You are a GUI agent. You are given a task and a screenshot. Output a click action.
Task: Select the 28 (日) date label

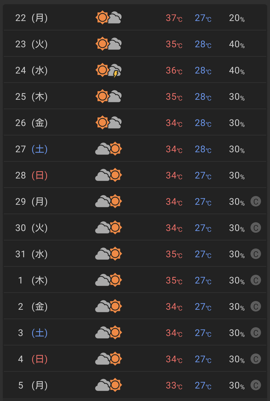coord(31,175)
